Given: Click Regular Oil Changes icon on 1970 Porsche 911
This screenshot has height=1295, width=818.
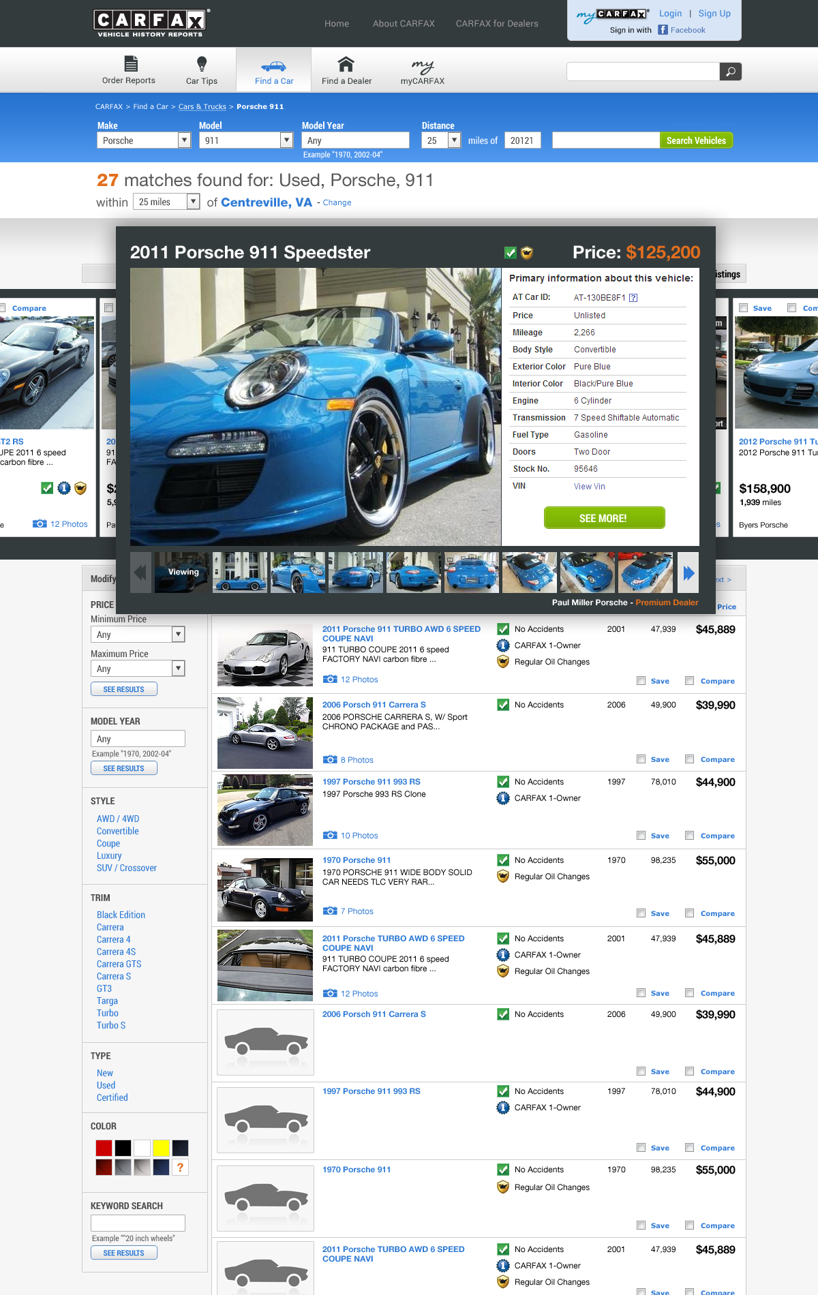Looking at the screenshot, I should 503,877.
